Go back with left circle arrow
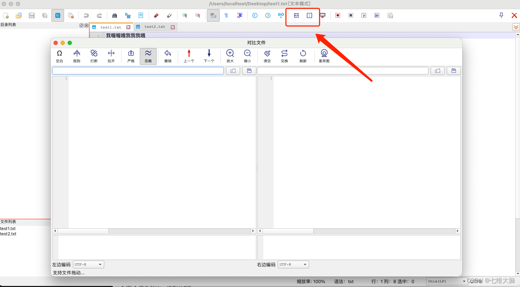Viewport: 520px width, 287px height. click(255, 15)
